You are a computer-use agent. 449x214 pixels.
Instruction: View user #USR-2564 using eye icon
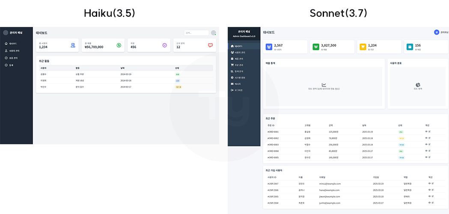tap(430, 202)
